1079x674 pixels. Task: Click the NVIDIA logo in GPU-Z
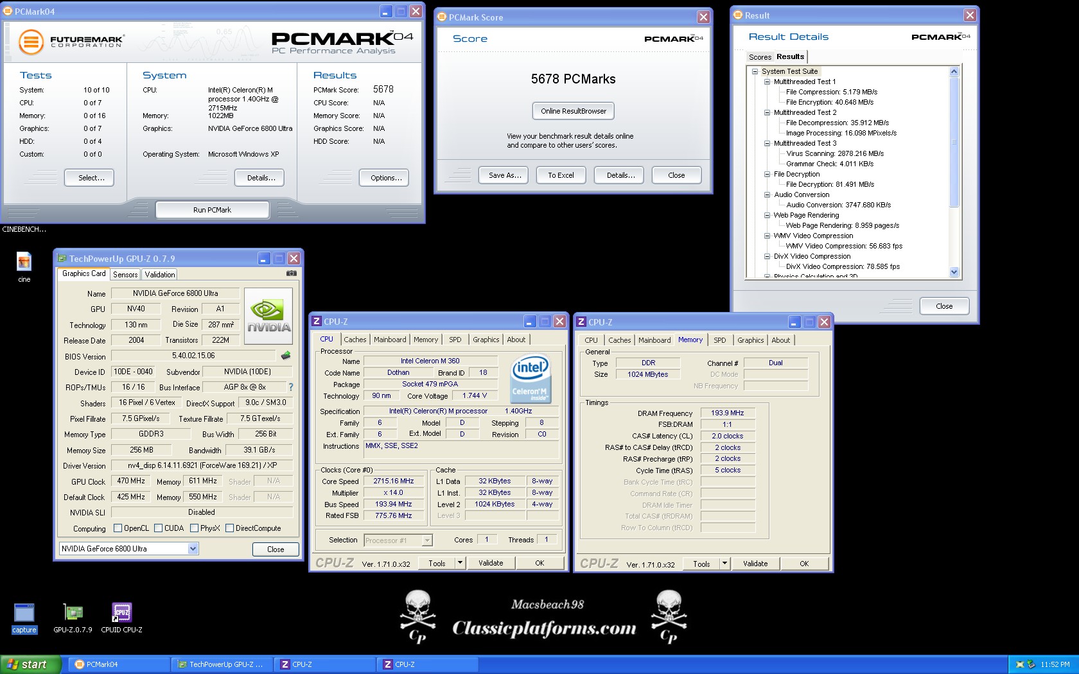268,315
